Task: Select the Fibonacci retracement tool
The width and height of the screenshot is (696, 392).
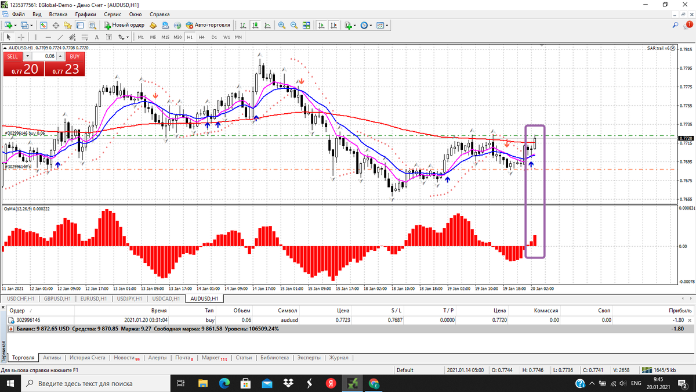Action: [85, 37]
